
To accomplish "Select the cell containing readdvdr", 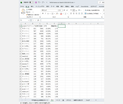I will 25,56.
